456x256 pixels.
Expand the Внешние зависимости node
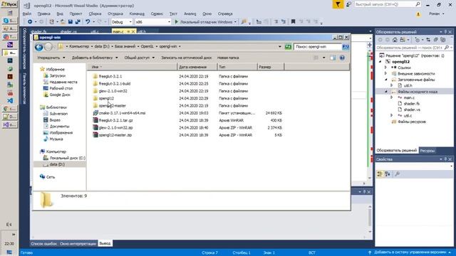[385, 73]
